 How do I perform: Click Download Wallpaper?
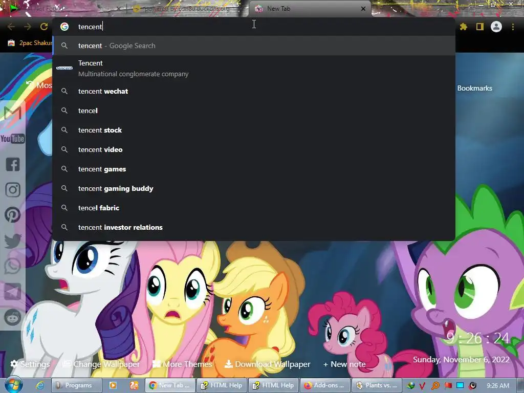click(267, 364)
